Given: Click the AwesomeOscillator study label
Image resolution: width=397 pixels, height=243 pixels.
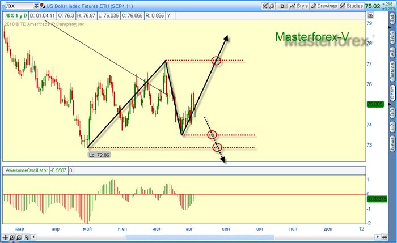Looking at the screenshot, I should pyautogui.click(x=27, y=170).
